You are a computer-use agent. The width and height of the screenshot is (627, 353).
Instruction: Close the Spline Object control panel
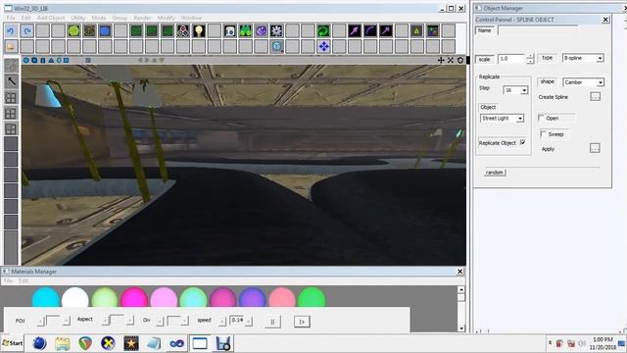coord(605,20)
